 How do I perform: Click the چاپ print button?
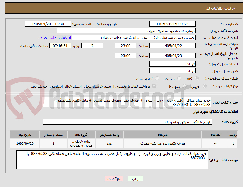135,179
